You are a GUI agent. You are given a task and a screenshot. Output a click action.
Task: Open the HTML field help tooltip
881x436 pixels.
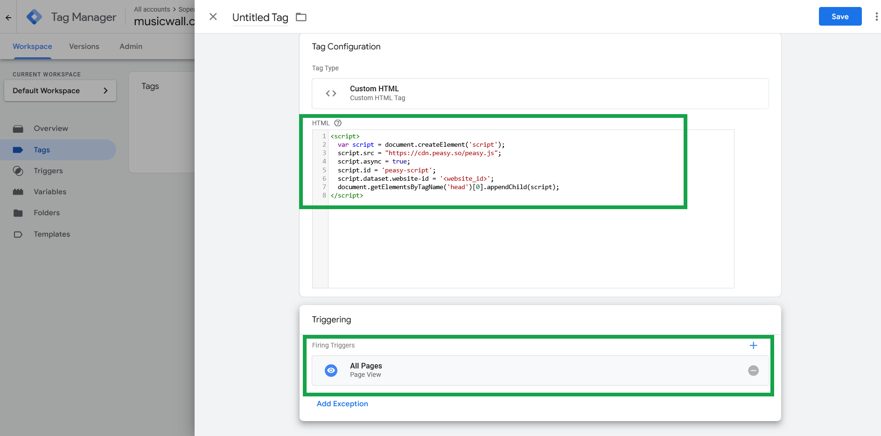[x=337, y=123]
